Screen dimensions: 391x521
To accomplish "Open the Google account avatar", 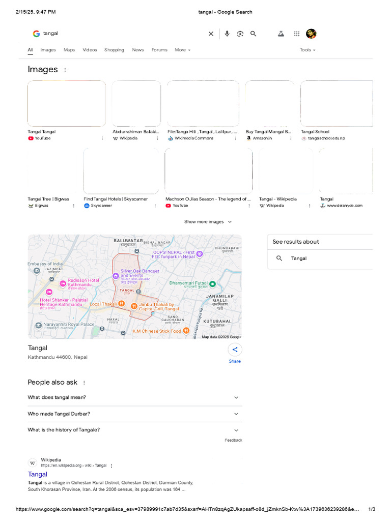I will pyautogui.click(x=311, y=34).
